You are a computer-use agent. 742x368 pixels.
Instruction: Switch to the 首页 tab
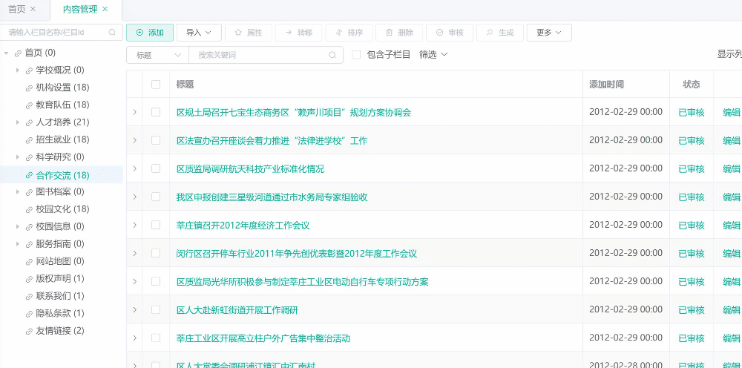16,9
